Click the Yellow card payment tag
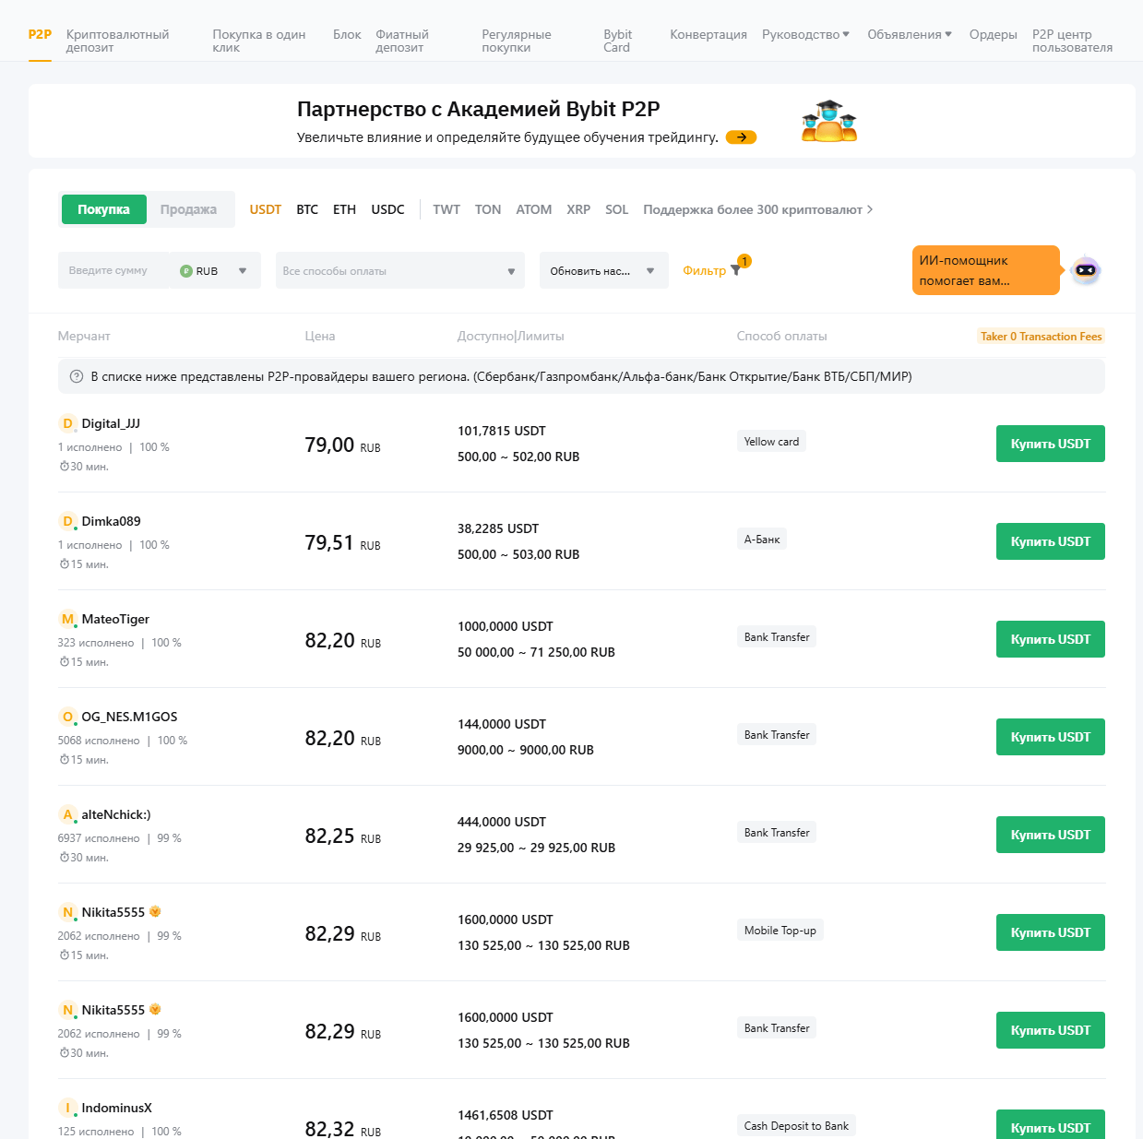This screenshot has height=1139, width=1143. 771,442
